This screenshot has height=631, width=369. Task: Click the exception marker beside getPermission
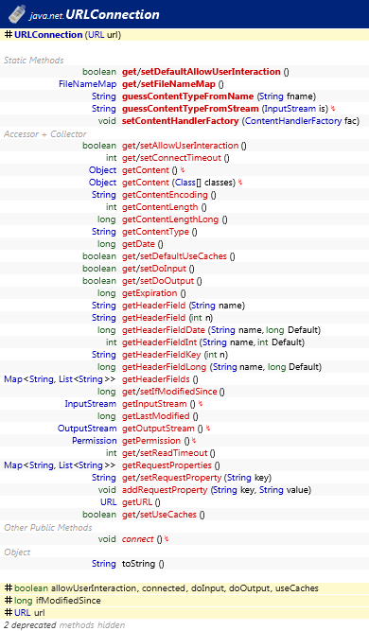tap(194, 441)
